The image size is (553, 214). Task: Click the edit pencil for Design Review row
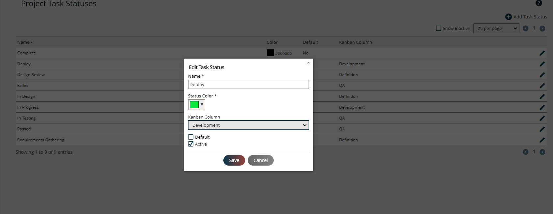[x=542, y=75]
